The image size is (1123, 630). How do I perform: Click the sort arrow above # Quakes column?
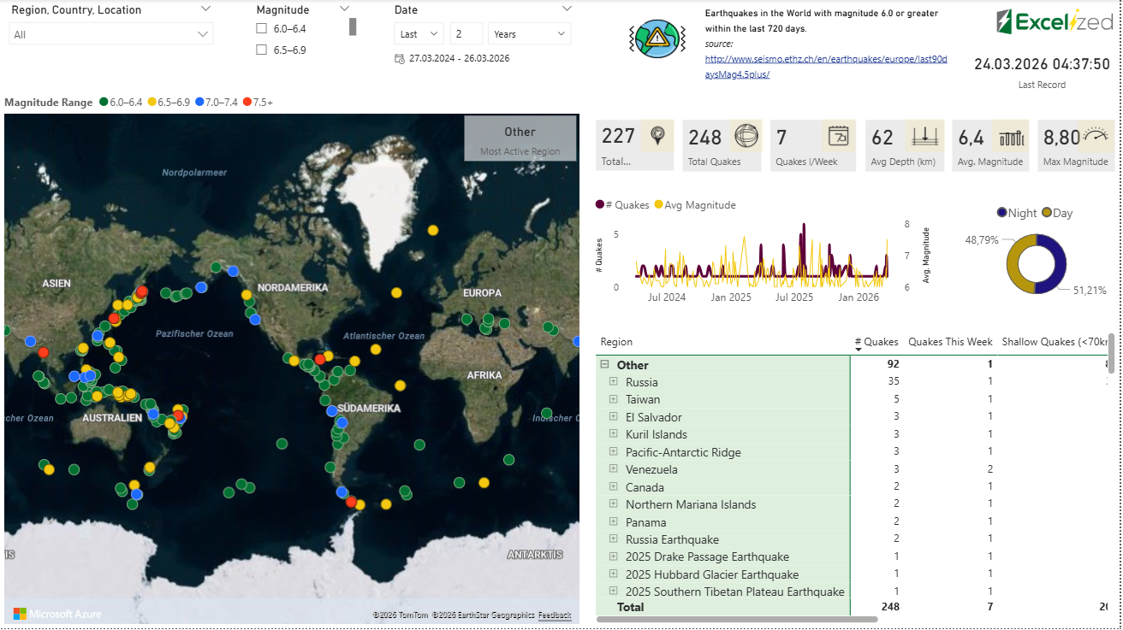tap(859, 349)
